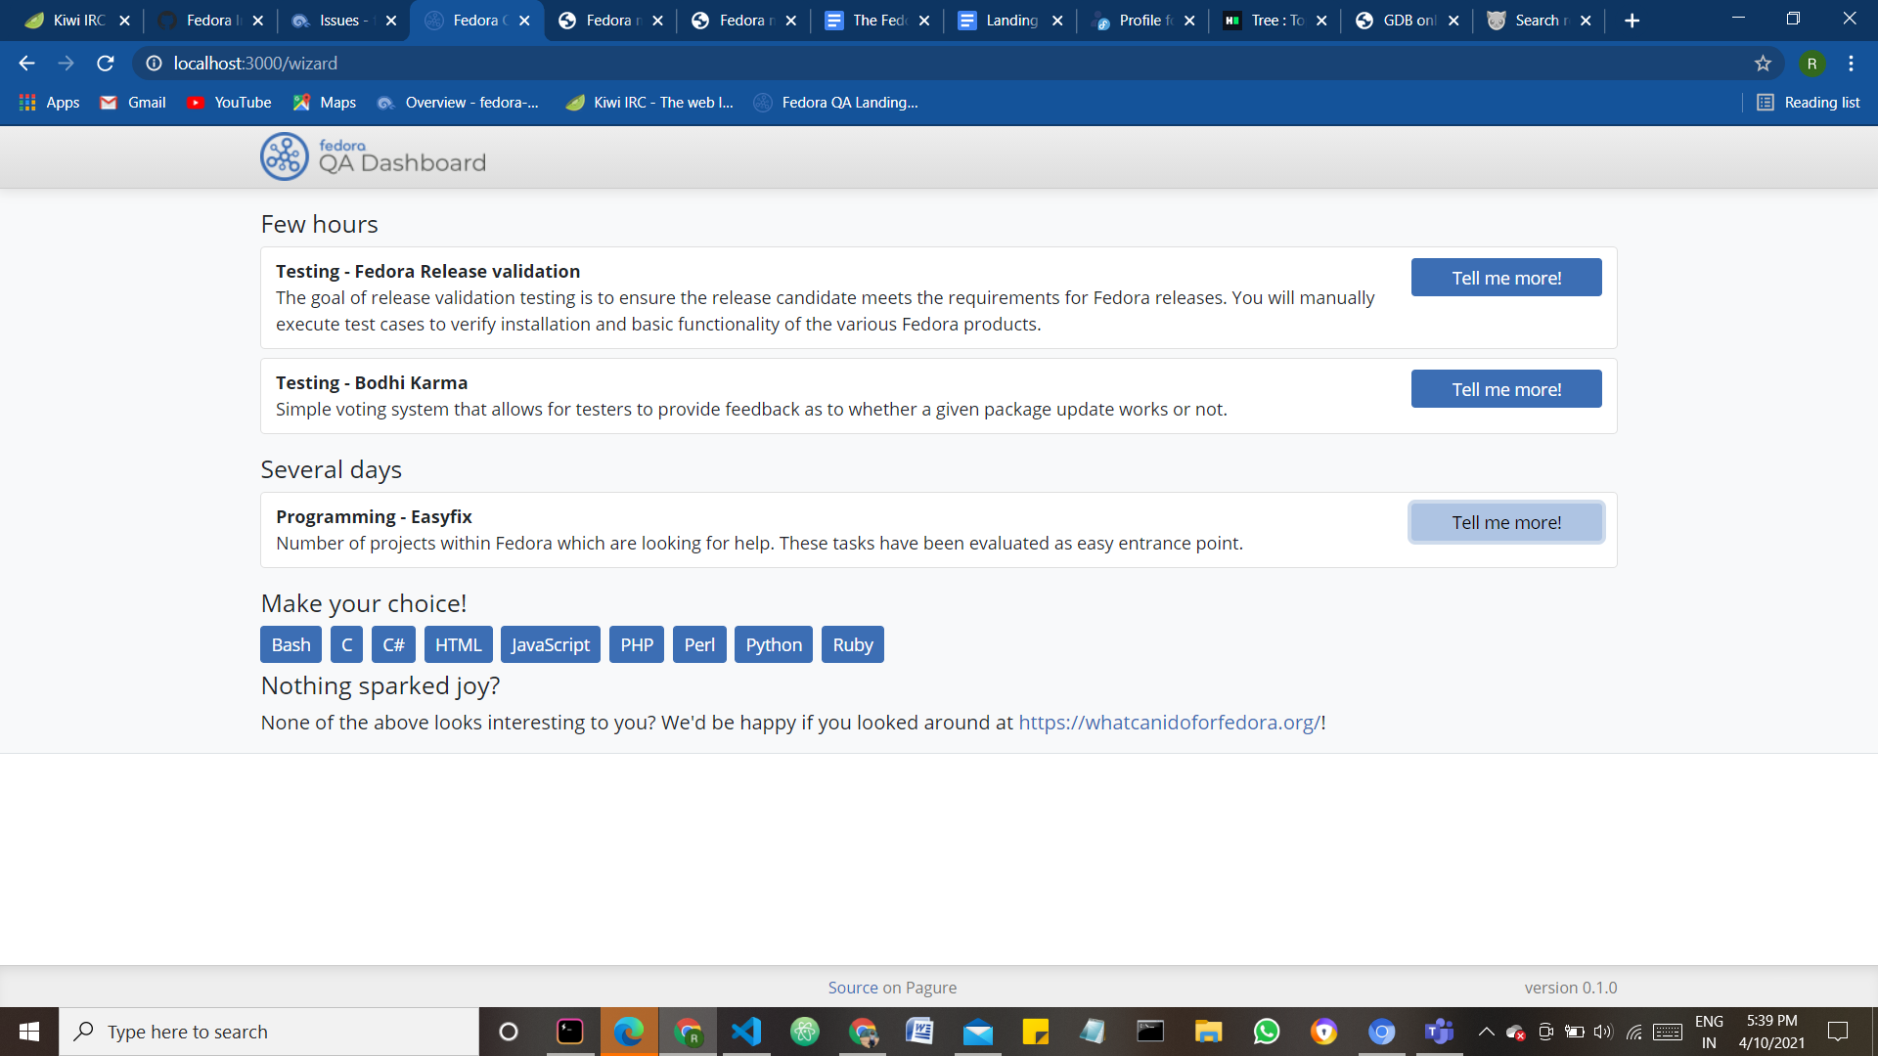Choose the Perl language button
Image resolution: width=1878 pixels, height=1056 pixels.
point(699,644)
